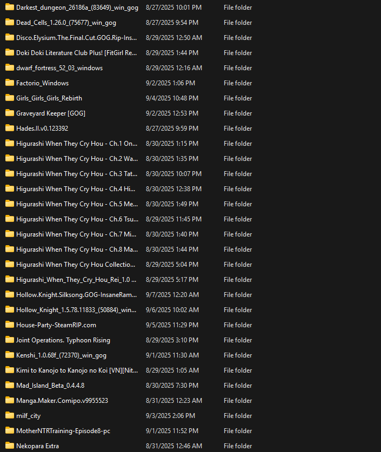This screenshot has width=381, height=452.
Task: Click File folder type in milf_city row
Action: point(238,416)
